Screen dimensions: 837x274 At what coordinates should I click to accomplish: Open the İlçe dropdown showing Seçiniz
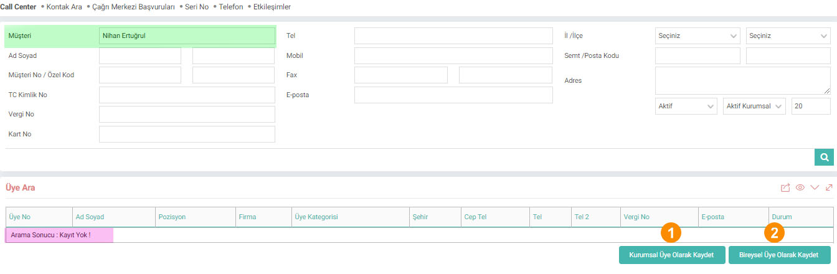pyautogui.click(x=788, y=35)
